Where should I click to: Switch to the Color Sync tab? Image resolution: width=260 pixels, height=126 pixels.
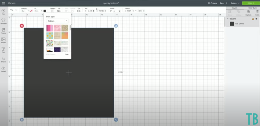pyautogui.click(x=252, y=8)
